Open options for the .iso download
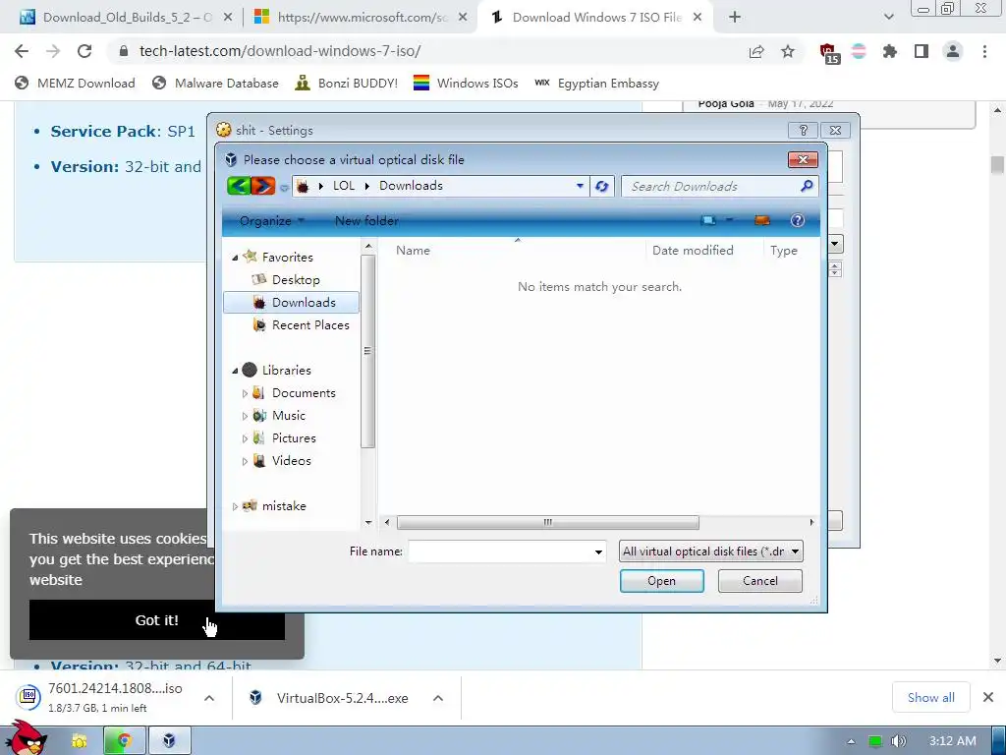1006x755 pixels. click(209, 698)
